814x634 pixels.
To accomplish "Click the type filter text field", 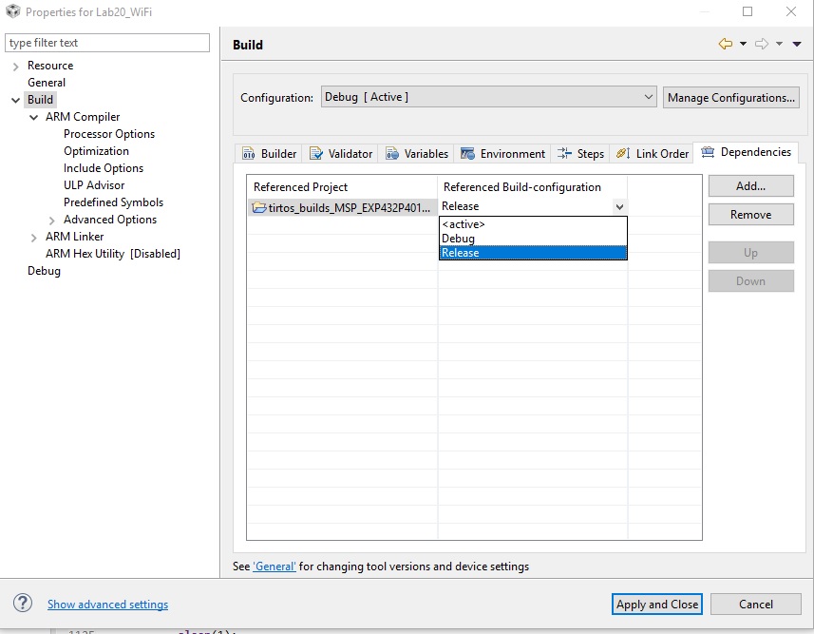I will pyautogui.click(x=107, y=43).
